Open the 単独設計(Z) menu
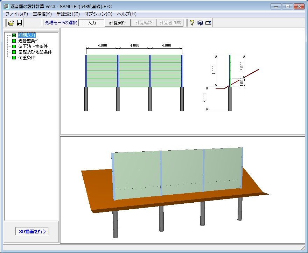Image resolution: width=308 pixels, height=253 pixels. click(68, 14)
